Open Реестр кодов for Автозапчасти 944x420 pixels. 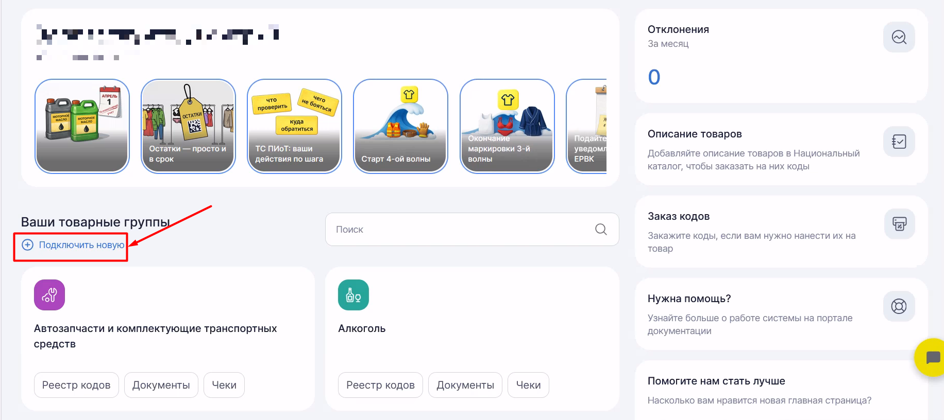click(76, 385)
